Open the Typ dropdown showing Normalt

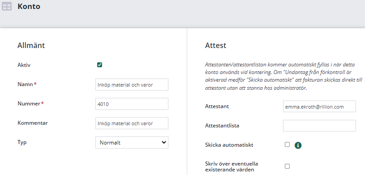pos(132,143)
